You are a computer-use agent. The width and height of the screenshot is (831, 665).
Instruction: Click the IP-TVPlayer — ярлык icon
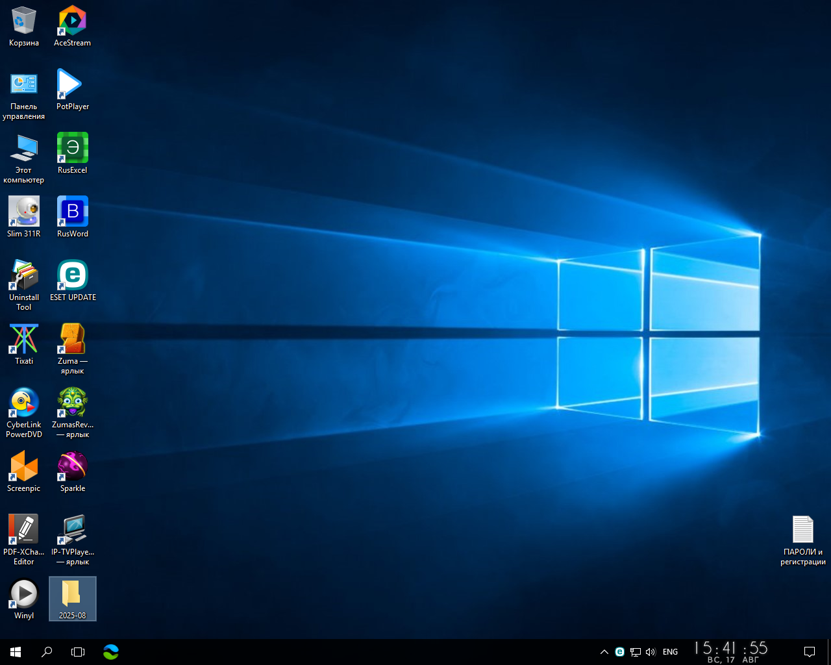tap(73, 541)
